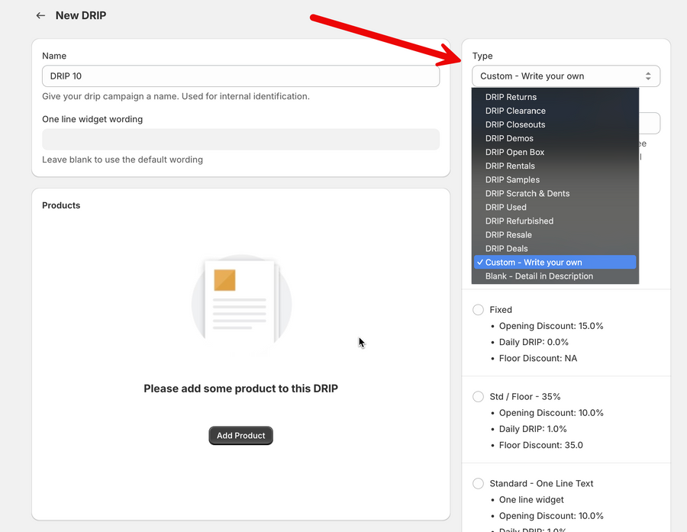The width and height of the screenshot is (687, 532).
Task: Open the Type dropdown selector
Action: [x=566, y=76]
